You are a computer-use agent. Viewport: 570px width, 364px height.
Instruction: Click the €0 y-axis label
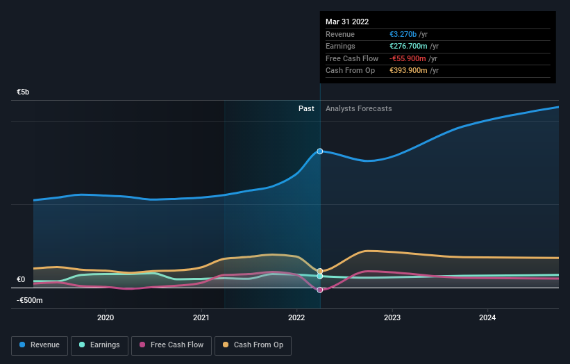pyautogui.click(x=21, y=280)
